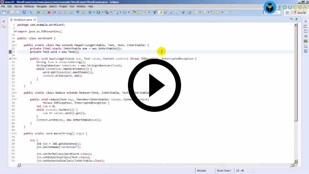Viewport: 309px width, 174px height.
Task: Click the green Resume debug icon
Action: (38, 12)
